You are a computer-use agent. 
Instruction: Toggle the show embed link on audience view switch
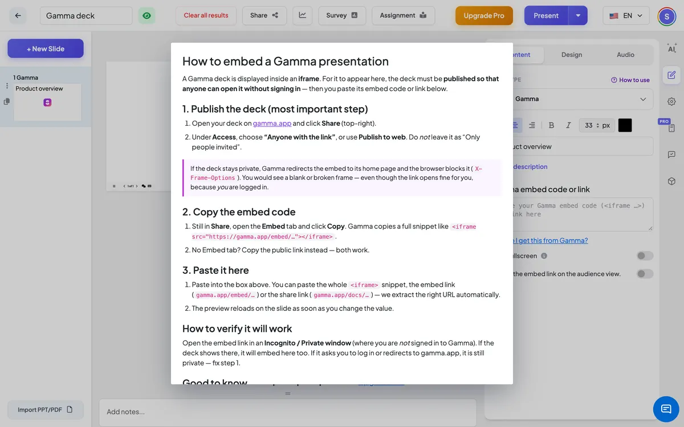click(x=645, y=274)
